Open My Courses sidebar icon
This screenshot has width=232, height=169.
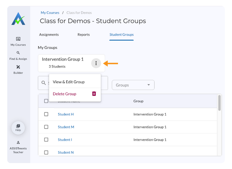18,39
